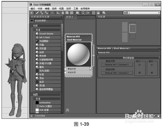This screenshot has height=127, width=163.
Task: Select 原始材质 viewport radio button
Action: (140, 65)
